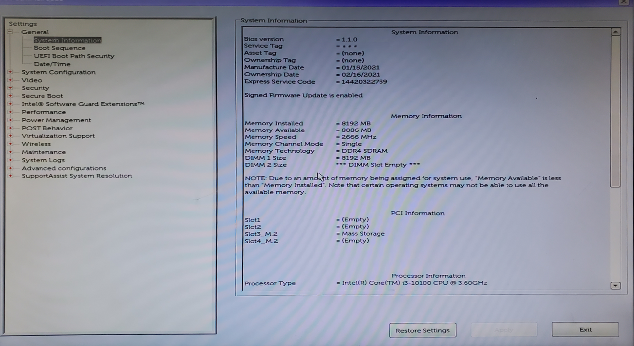634x346 pixels.
Task: Click the DIMM Slot Empty text
Action: click(378, 165)
